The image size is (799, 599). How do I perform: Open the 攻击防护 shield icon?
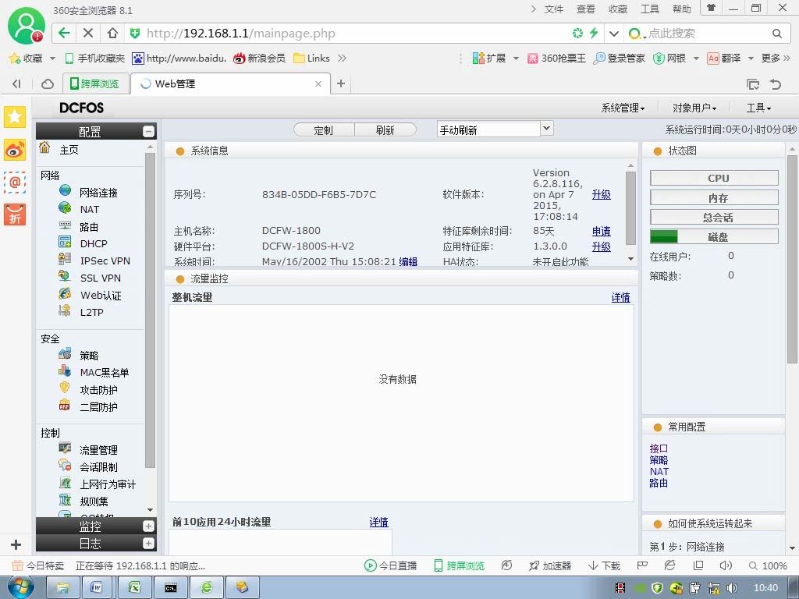point(64,388)
